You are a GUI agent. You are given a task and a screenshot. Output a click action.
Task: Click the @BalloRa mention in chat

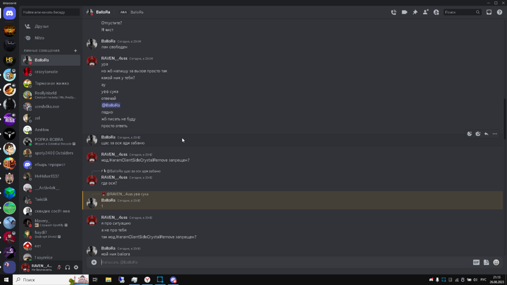coord(111,105)
